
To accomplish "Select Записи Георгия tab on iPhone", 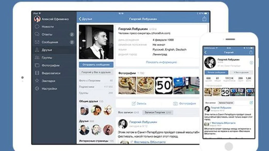I will (226, 103).
